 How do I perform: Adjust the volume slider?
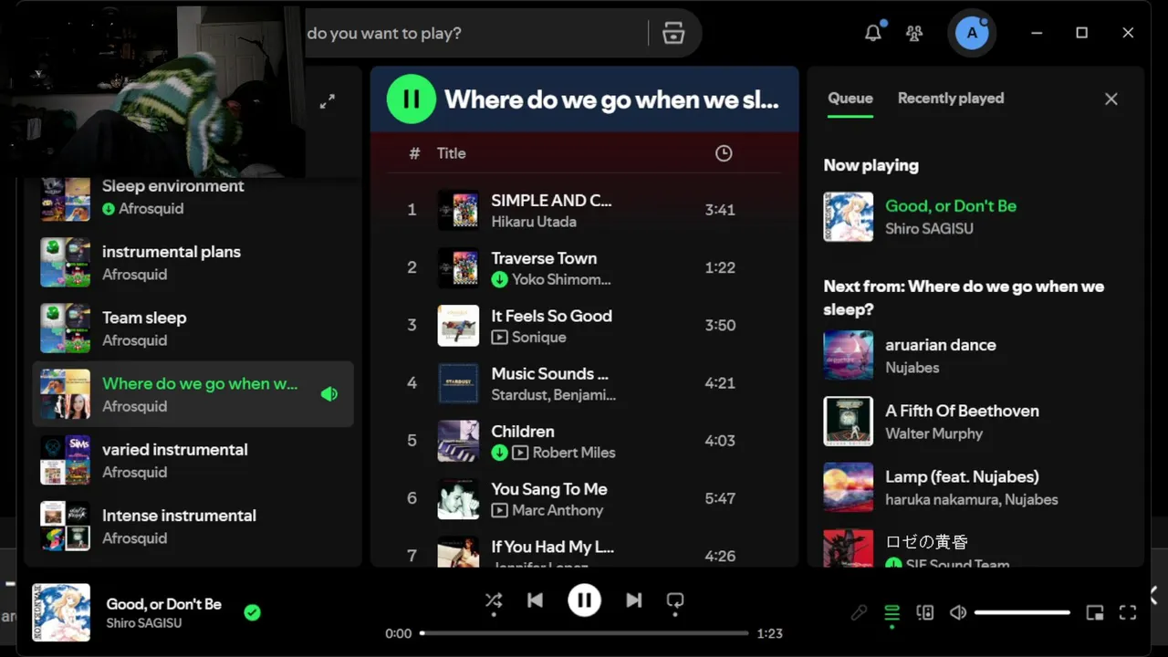(1022, 612)
